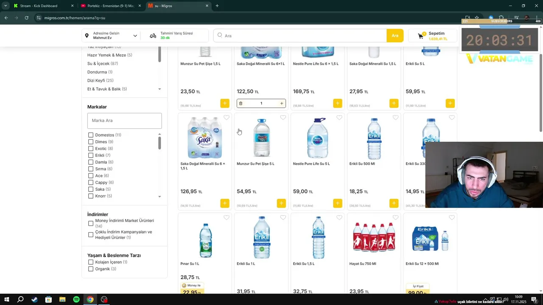The width and height of the screenshot is (543, 305).
Task: Go back to previous page
Action: tap(6, 18)
